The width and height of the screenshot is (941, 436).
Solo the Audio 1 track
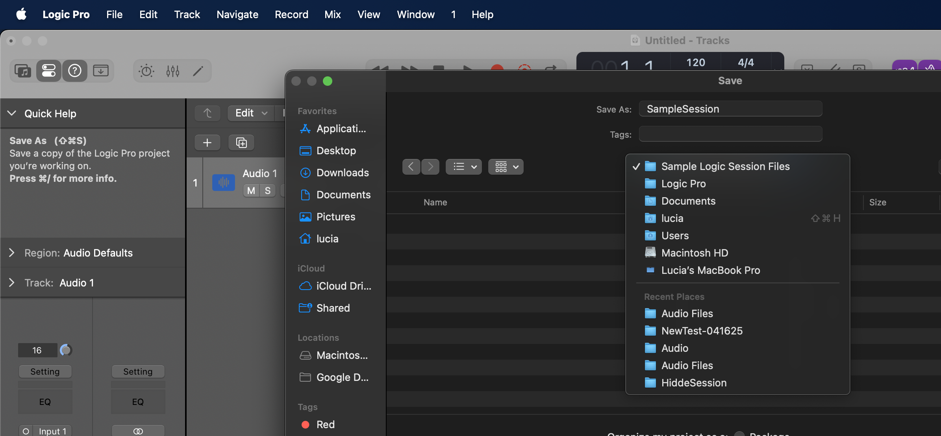click(268, 191)
